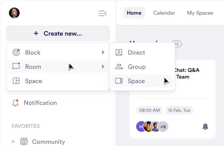The image size is (224, 146).
Task: Open the user profile avatar
Action: (x=14, y=13)
